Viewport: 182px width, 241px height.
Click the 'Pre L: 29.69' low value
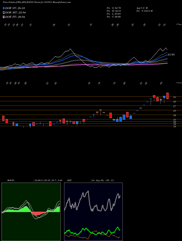tap(114, 14)
